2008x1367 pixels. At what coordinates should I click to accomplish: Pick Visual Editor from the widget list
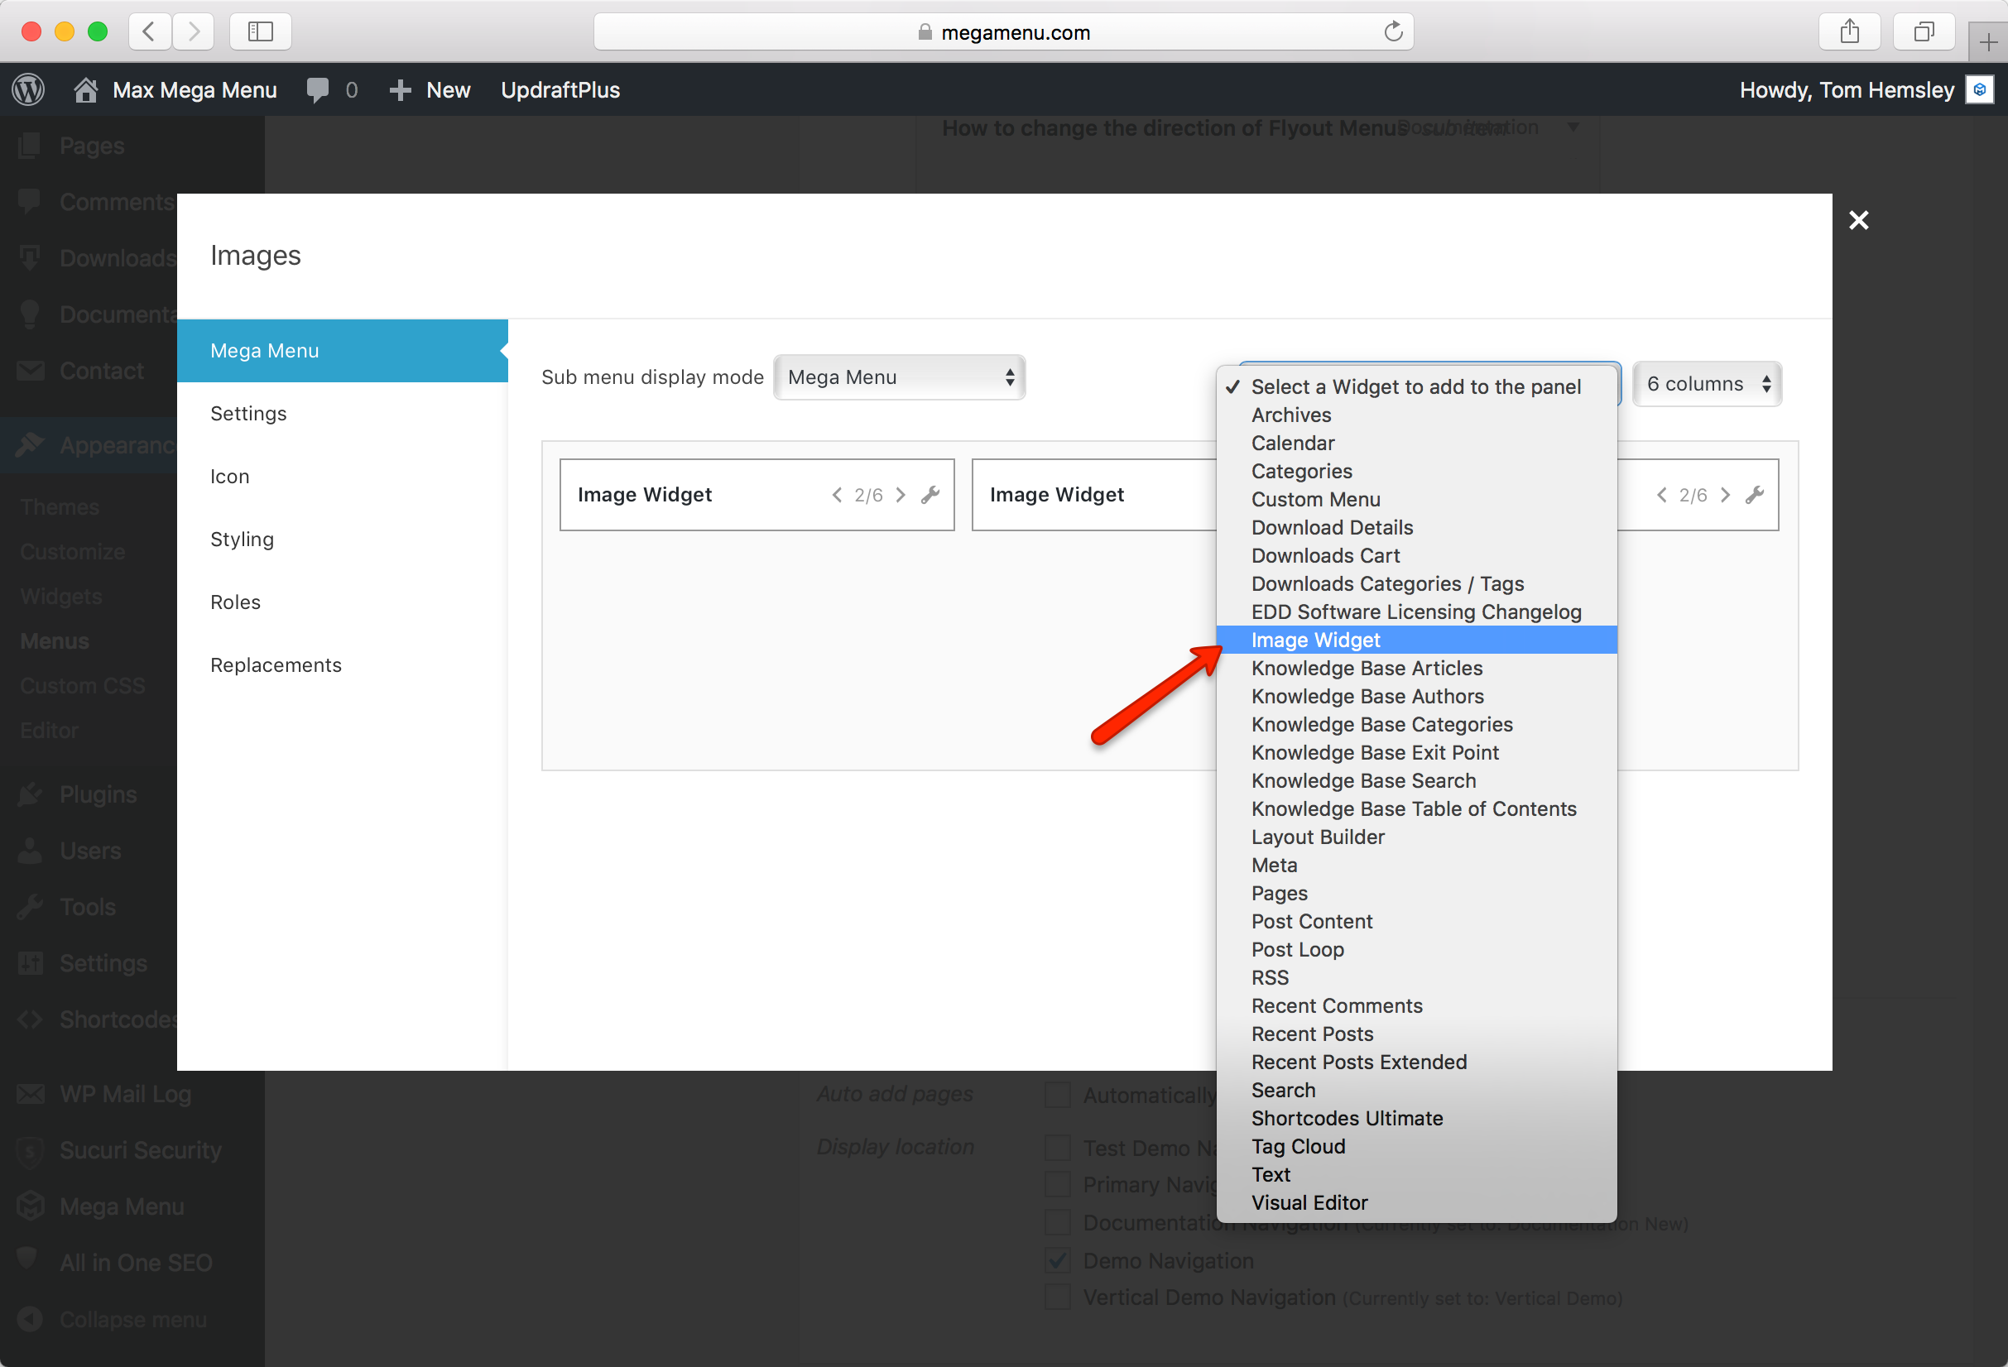coord(1309,1203)
